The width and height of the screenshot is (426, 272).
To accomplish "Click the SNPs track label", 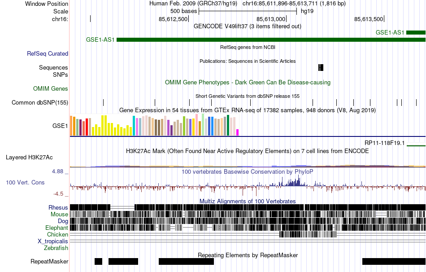I will click(x=61, y=75).
